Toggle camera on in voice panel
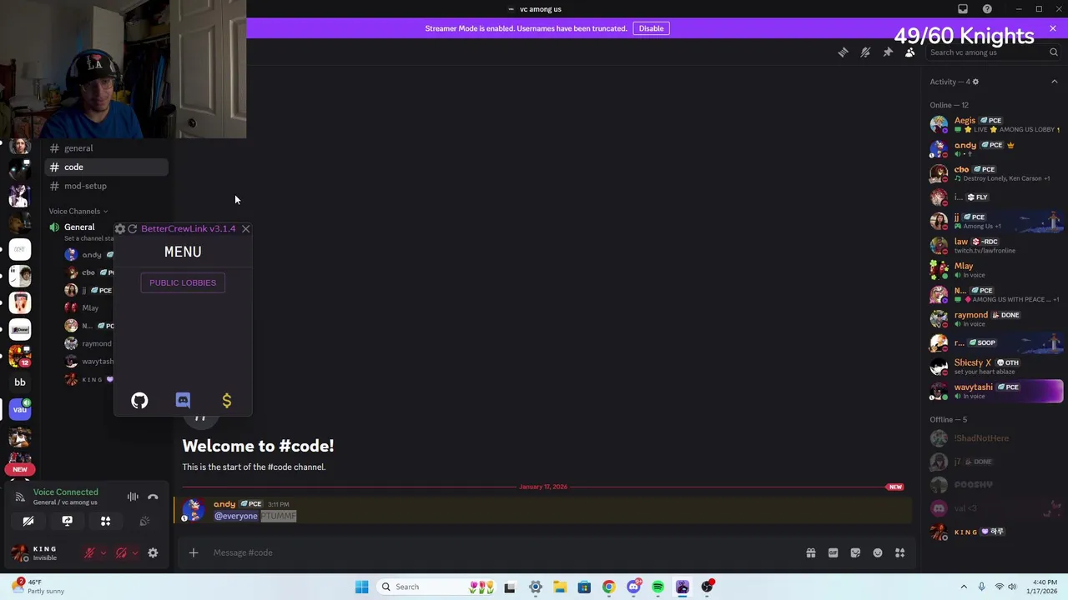 coord(28,521)
